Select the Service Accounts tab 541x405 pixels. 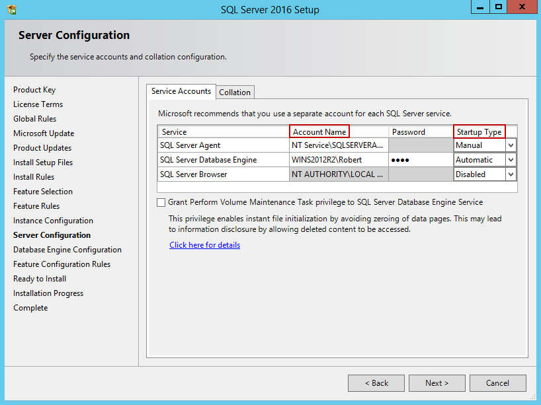tap(181, 91)
